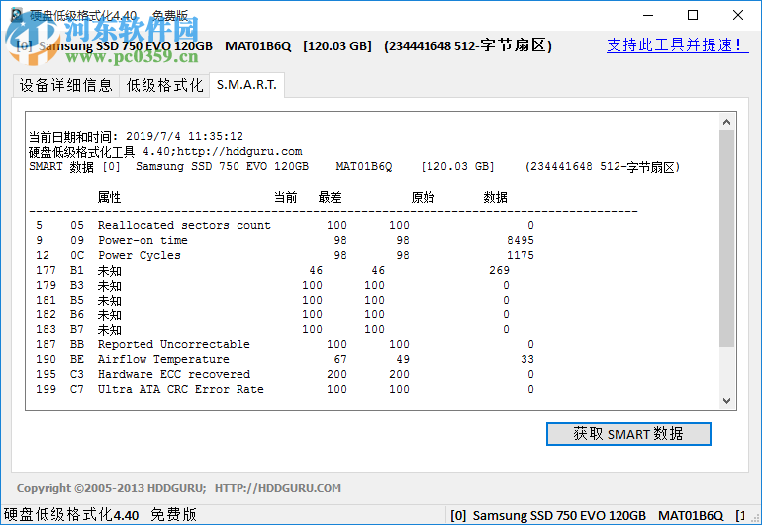762x525 pixels.
Task: Click raw value 1175 for Power Cycles
Action: click(520, 255)
